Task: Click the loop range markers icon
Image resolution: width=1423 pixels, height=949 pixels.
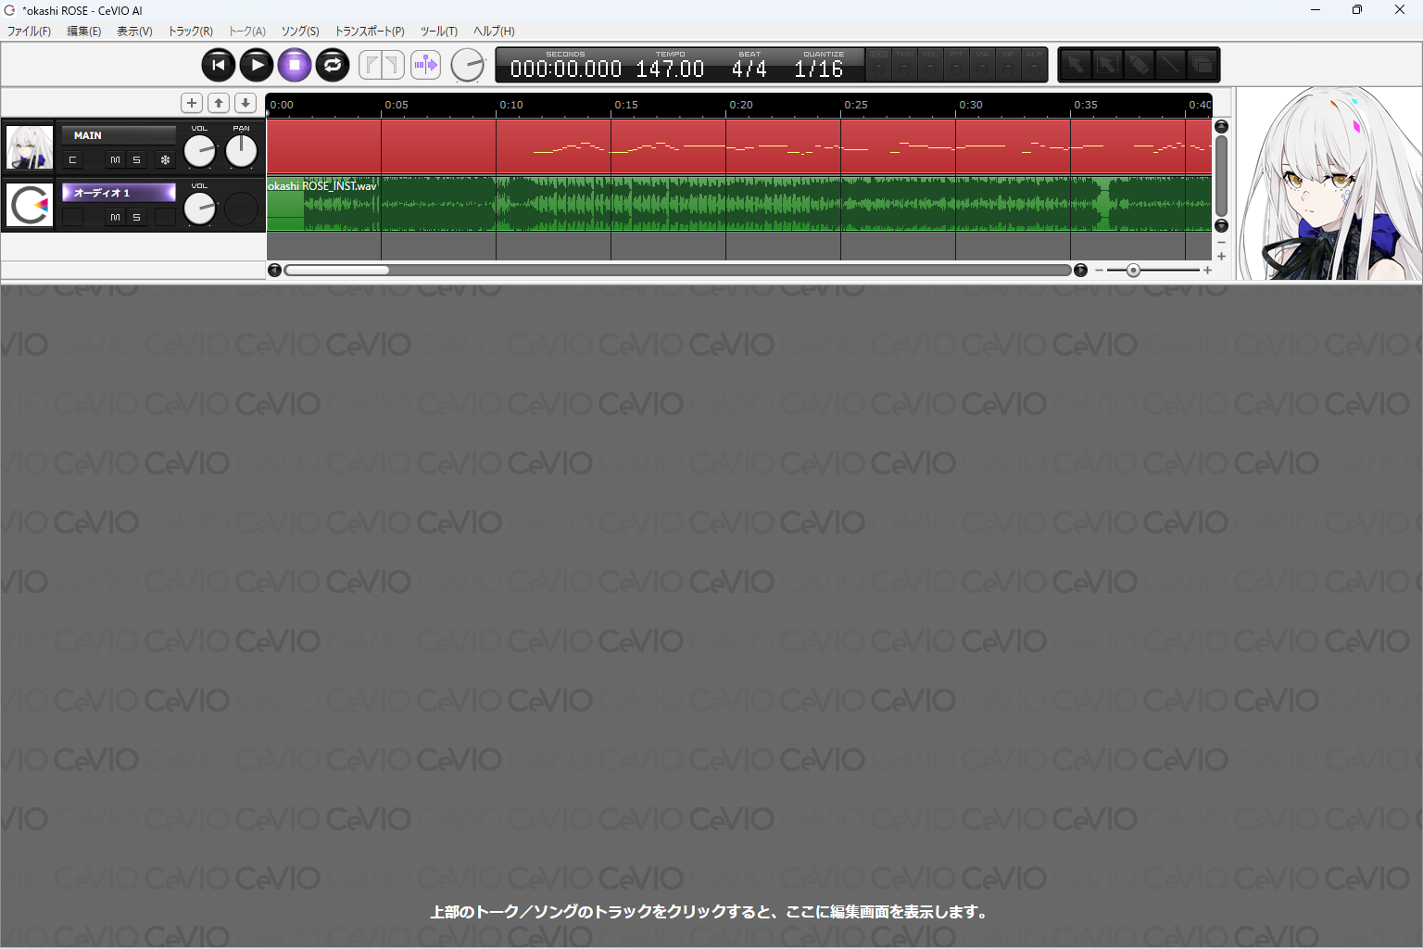Action: tap(382, 65)
